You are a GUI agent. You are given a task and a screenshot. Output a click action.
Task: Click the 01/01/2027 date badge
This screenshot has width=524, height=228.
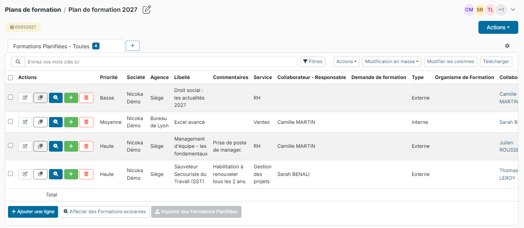(x=23, y=27)
